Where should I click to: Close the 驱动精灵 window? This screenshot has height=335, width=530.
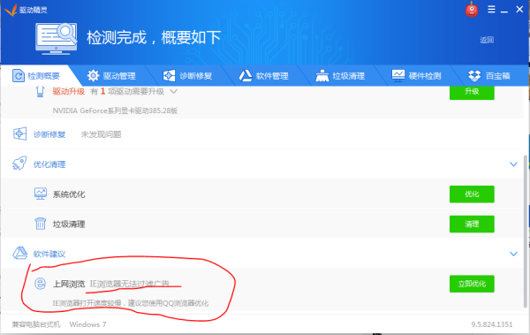[x=519, y=9]
